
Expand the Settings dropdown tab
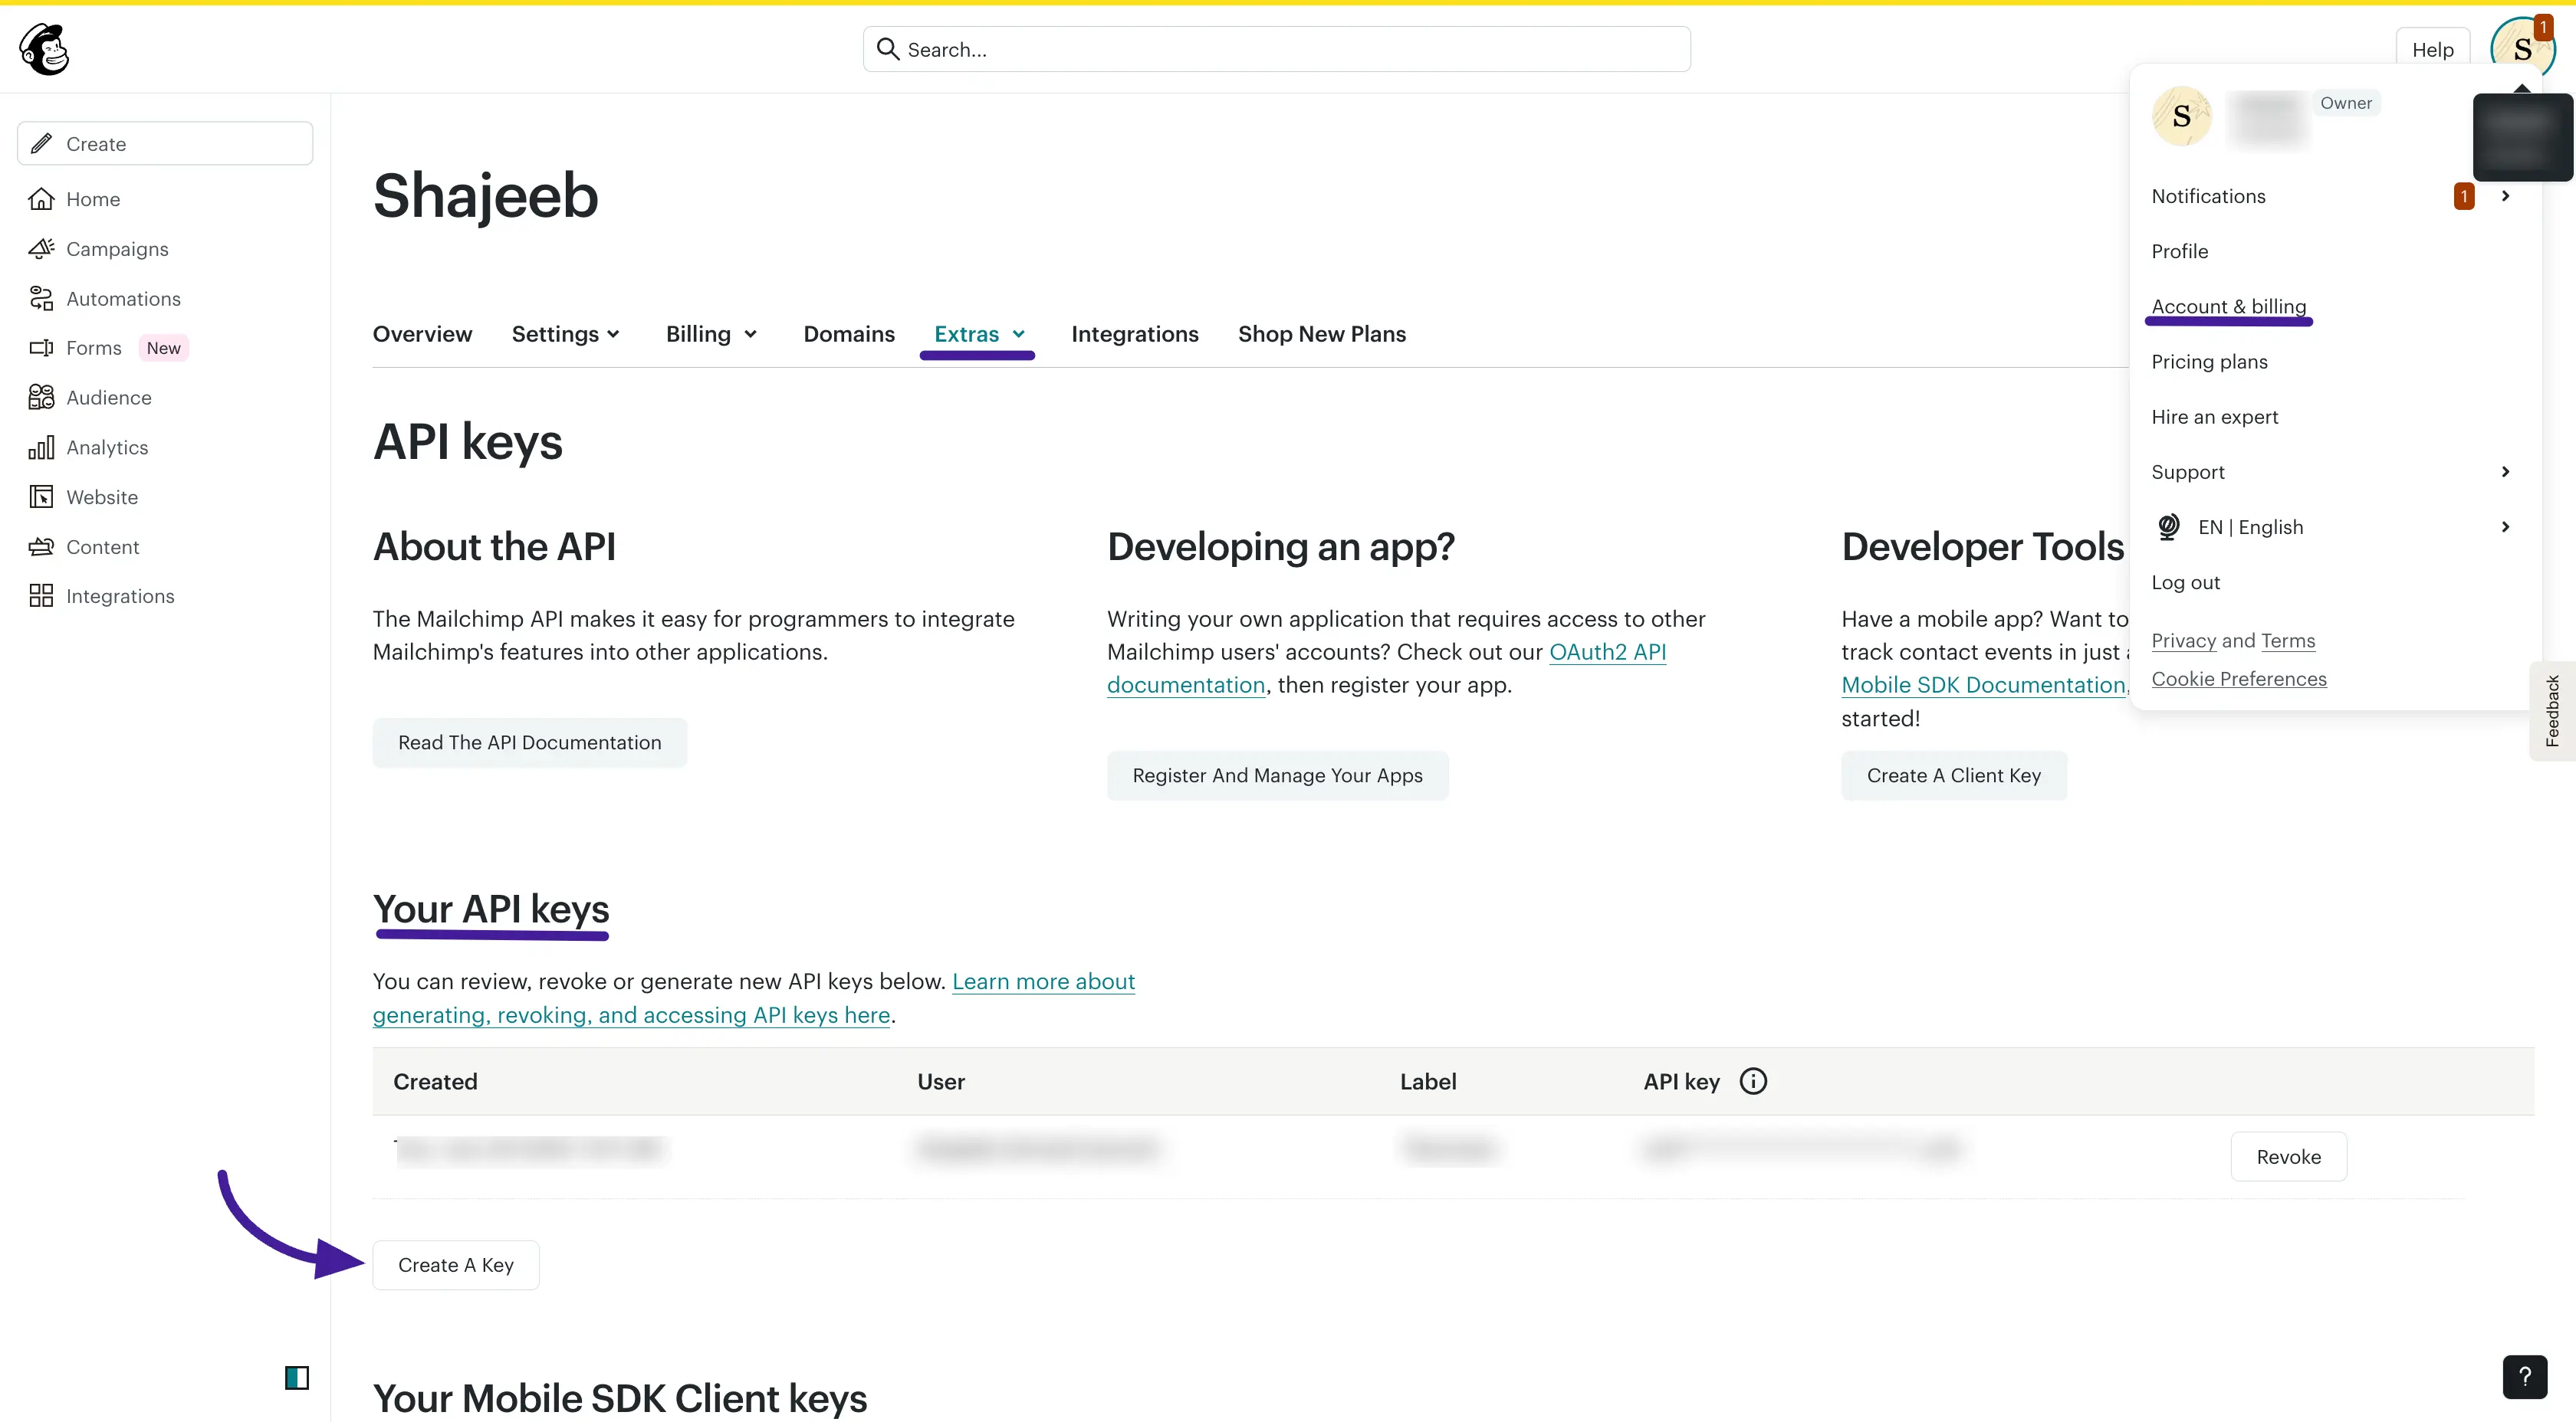tap(566, 334)
